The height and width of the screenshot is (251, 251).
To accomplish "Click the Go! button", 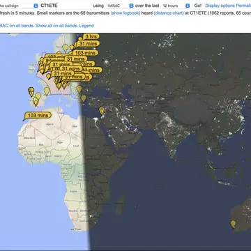I will coord(198,6).
